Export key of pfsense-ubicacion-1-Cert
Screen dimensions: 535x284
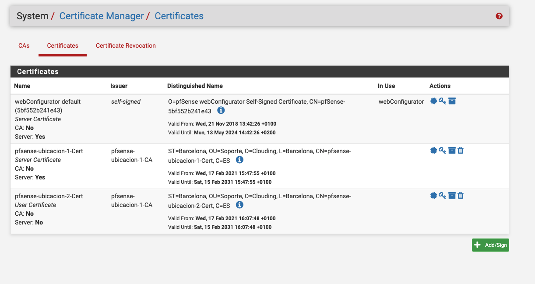click(x=442, y=151)
